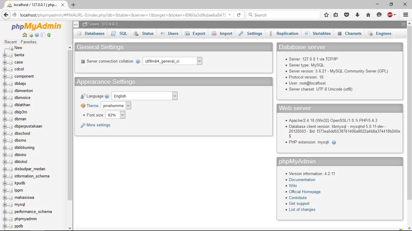This screenshot has width=412, height=231.
Task: Open the Theme dropdown showing pmahomme
Action: [x=116, y=106]
